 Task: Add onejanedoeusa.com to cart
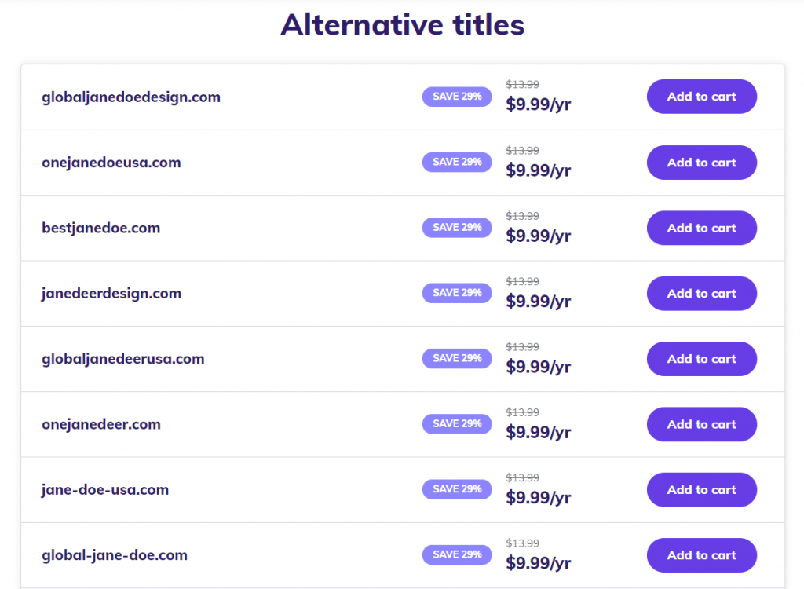(x=701, y=163)
